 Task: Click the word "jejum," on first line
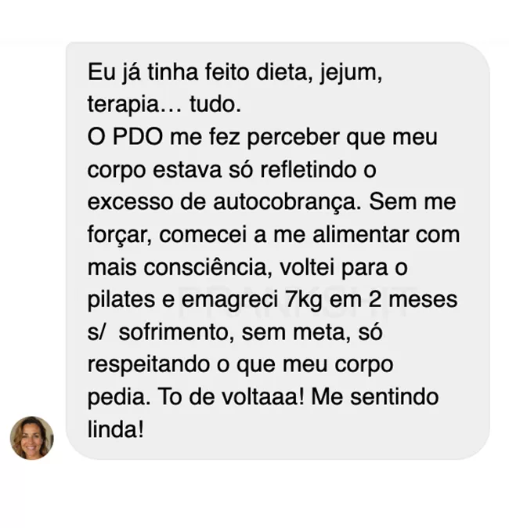(x=351, y=74)
